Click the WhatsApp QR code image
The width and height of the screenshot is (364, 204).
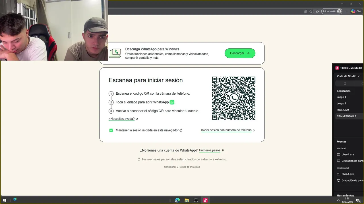click(234, 98)
